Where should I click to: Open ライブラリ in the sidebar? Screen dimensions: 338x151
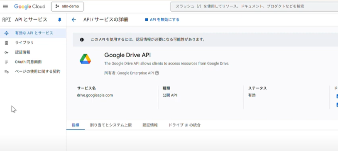(33, 43)
